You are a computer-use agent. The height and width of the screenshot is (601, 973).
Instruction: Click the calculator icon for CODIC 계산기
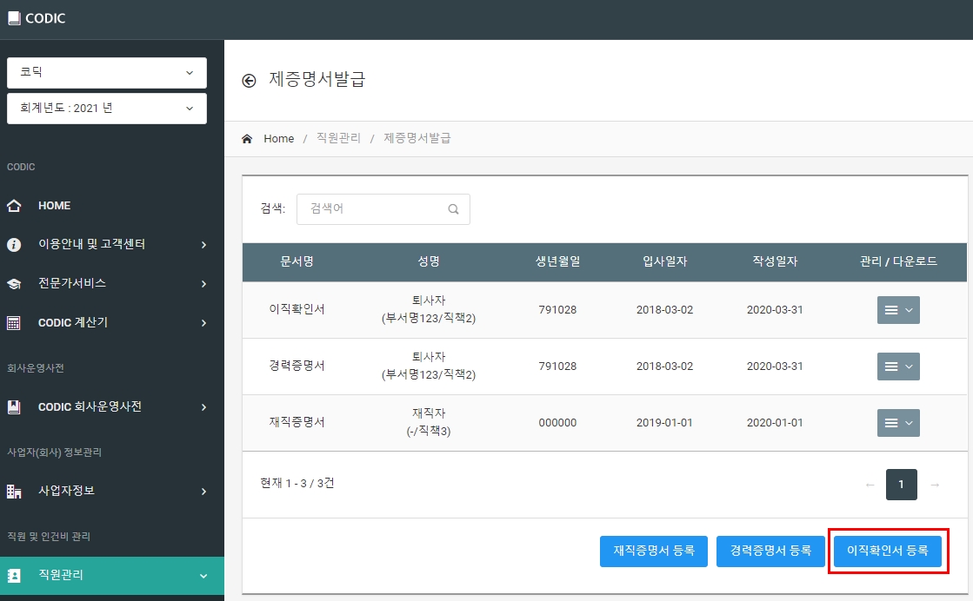14,323
